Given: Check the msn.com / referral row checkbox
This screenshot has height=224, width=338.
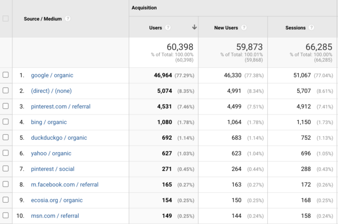Looking at the screenshot, I should pyautogui.click(x=5, y=216).
